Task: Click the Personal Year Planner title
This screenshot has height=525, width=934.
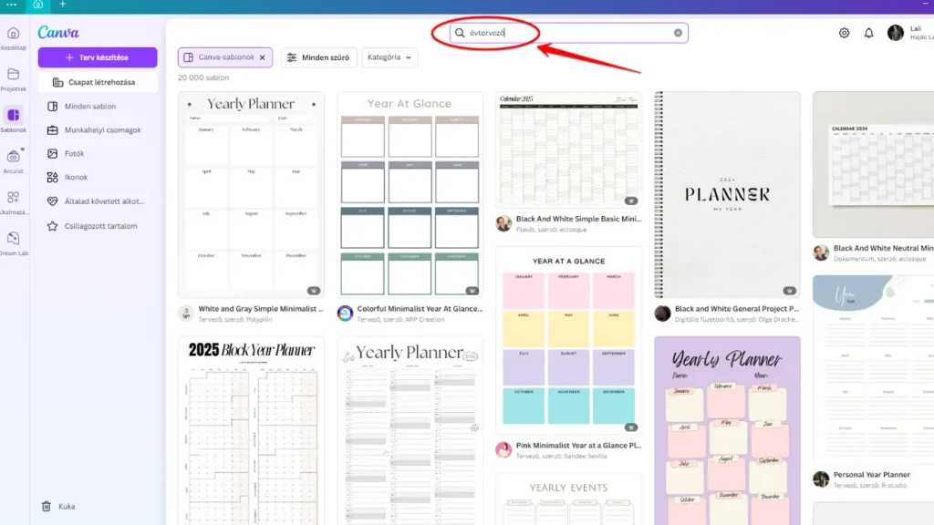Action: click(x=871, y=475)
